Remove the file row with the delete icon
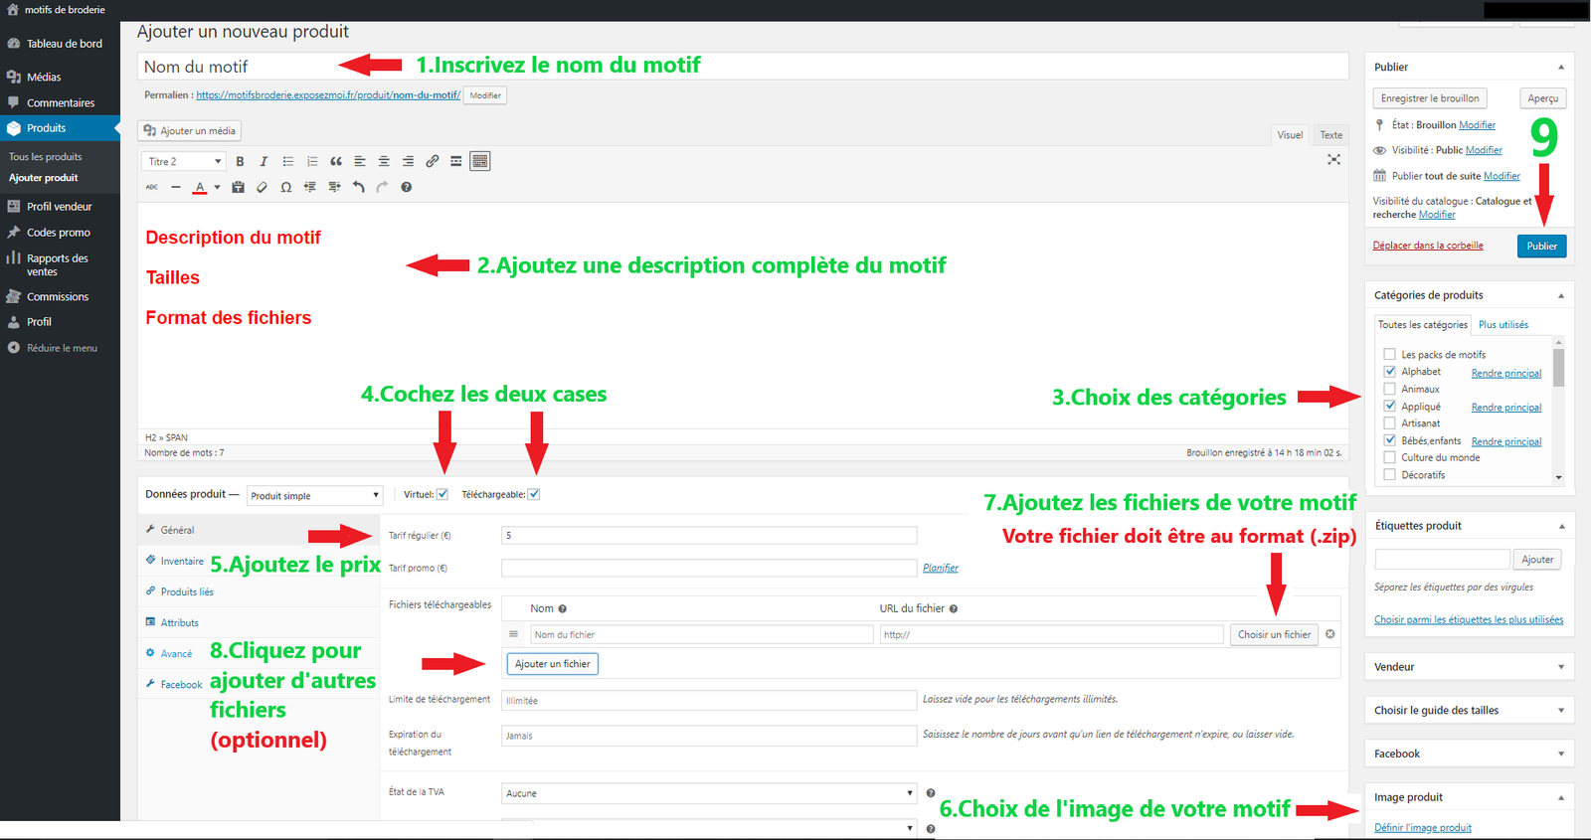Viewport: 1591px width, 840px height. (1330, 634)
